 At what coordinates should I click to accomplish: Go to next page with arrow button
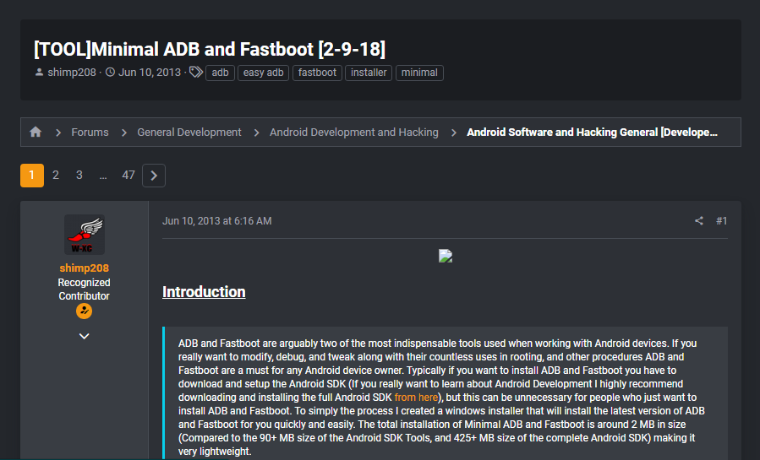pyautogui.click(x=154, y=175)
